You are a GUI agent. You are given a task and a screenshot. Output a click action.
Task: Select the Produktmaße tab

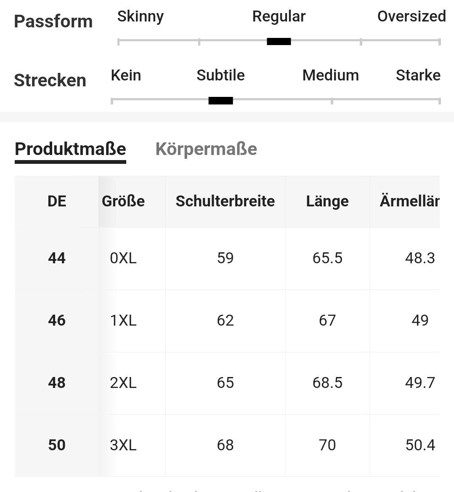[70, 149]
